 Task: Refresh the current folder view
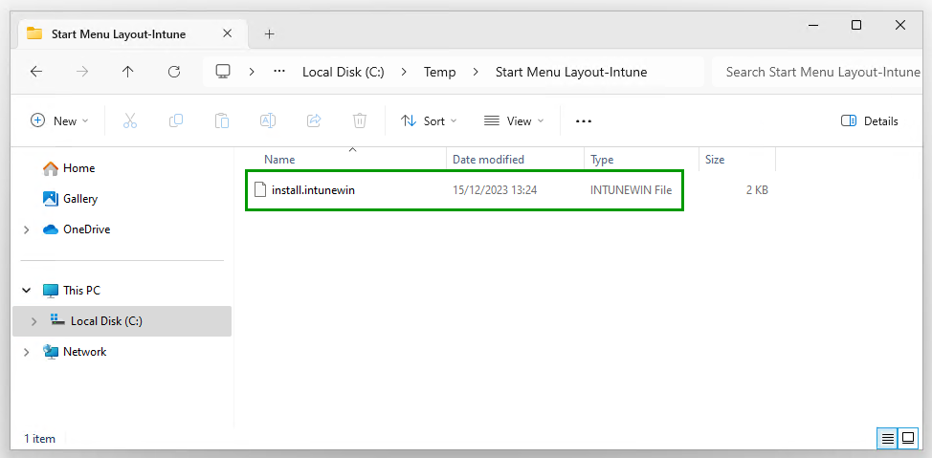[174, 72]
